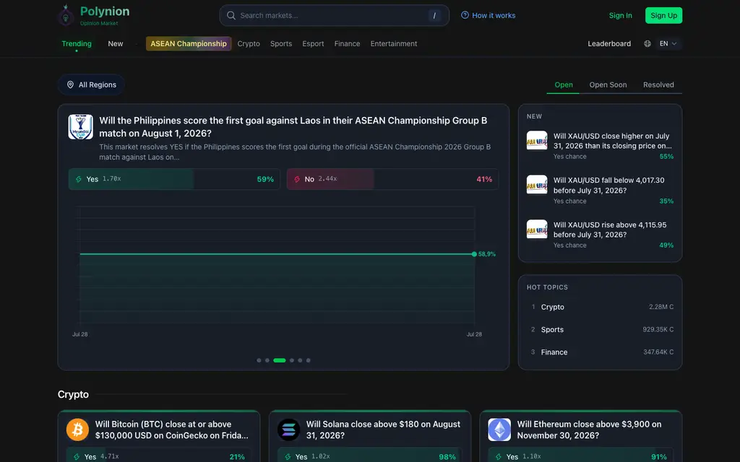This screenshot has width=740, height=462.
Task: Go to fifth carousel slide dot
Action: [x=300, y=360]
